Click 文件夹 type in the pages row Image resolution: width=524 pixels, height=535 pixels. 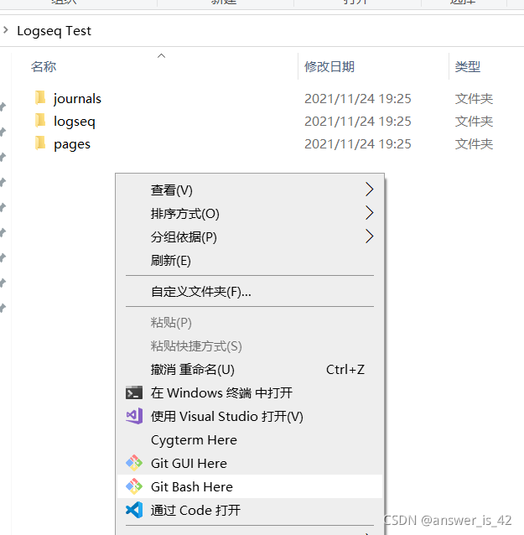tap(474, 144)
